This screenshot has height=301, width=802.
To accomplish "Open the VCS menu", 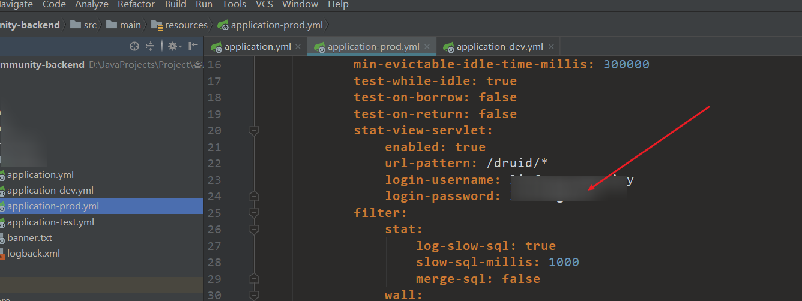I will (264, 5).
